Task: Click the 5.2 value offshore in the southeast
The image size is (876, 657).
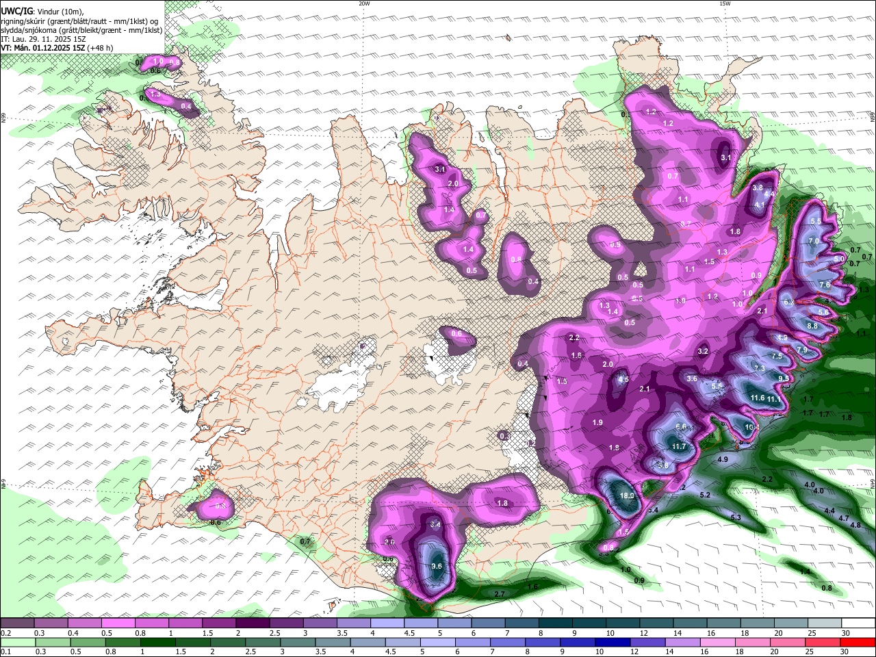Action: (x=706, y=494)
